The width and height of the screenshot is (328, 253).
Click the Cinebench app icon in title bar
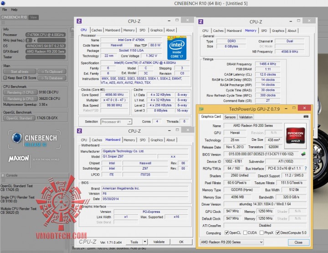[3, 3]
